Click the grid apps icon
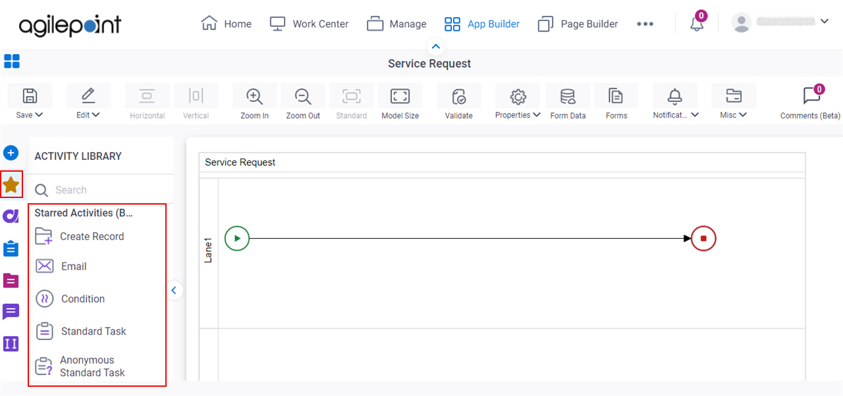The height and width of the screenshot is (396, 843). [x=12, y=61]
